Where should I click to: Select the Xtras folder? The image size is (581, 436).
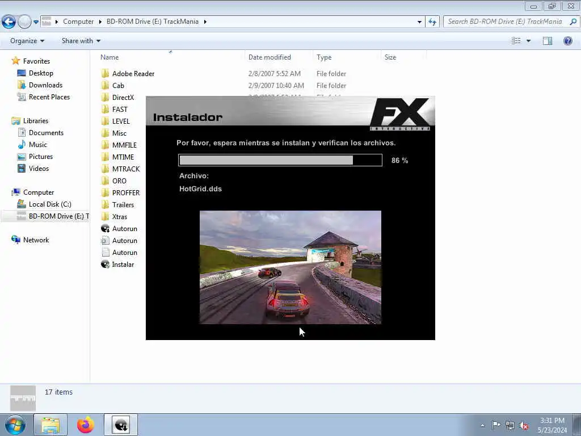point(120,216)
